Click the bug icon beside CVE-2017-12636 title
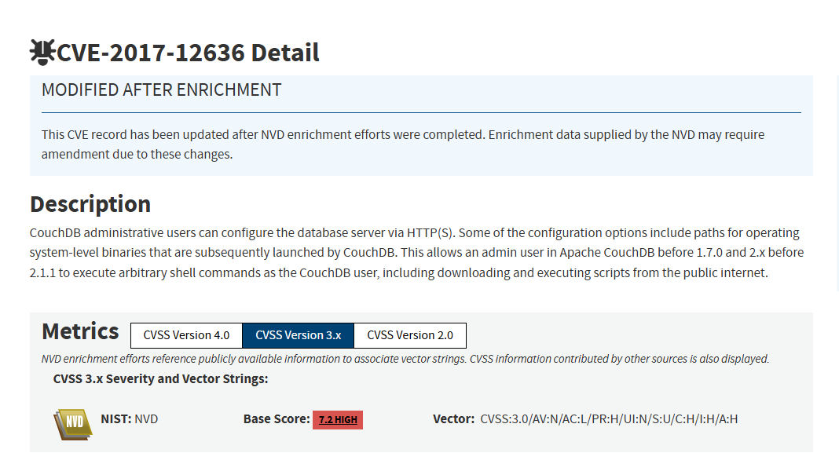This screenshot has width=839, height=464. tap(42, 53)
